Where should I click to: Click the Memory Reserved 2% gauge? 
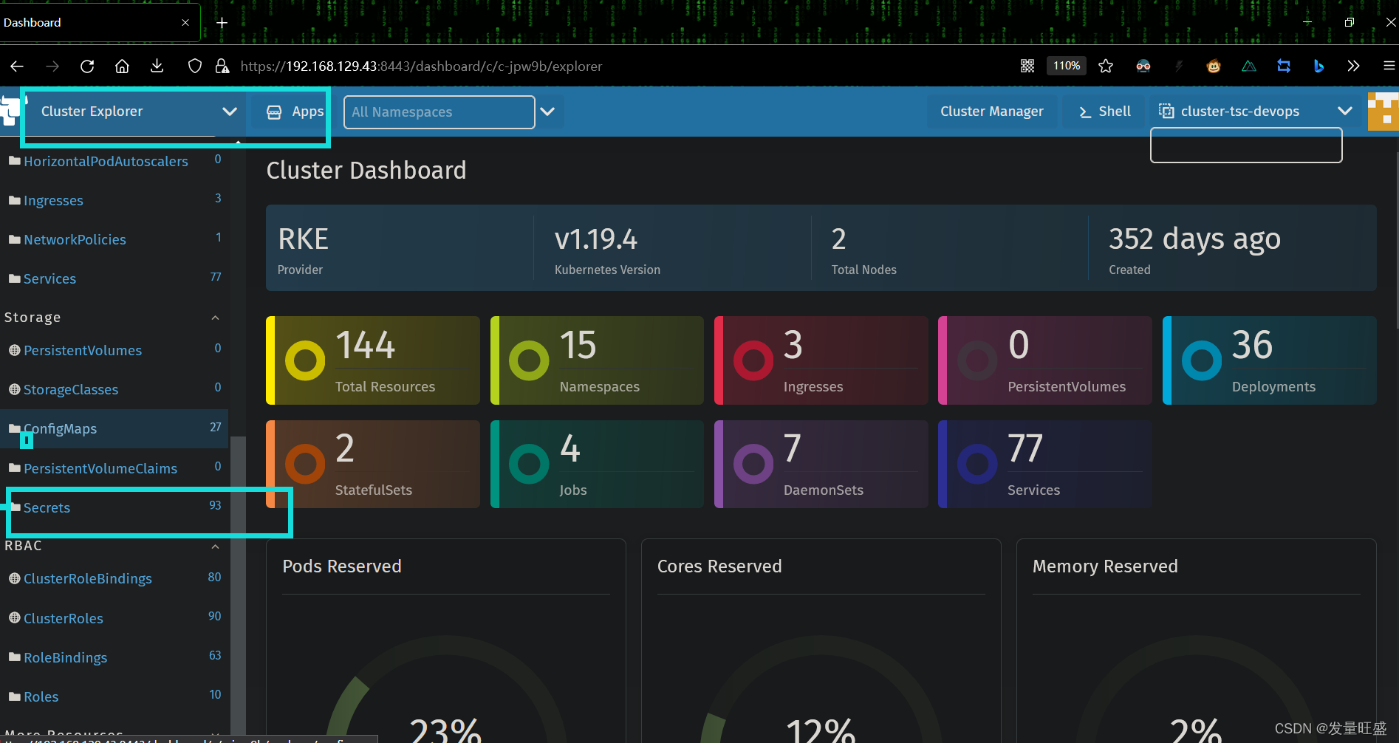click(1196, 691)
